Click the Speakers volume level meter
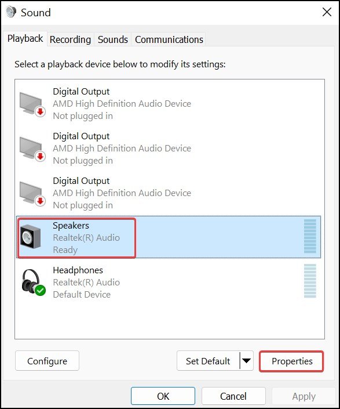The height and width of the screenshot is (409, 340). (310, 236)
